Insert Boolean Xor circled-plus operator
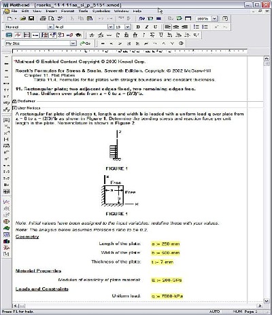The image size is (272, 315). 181,43
